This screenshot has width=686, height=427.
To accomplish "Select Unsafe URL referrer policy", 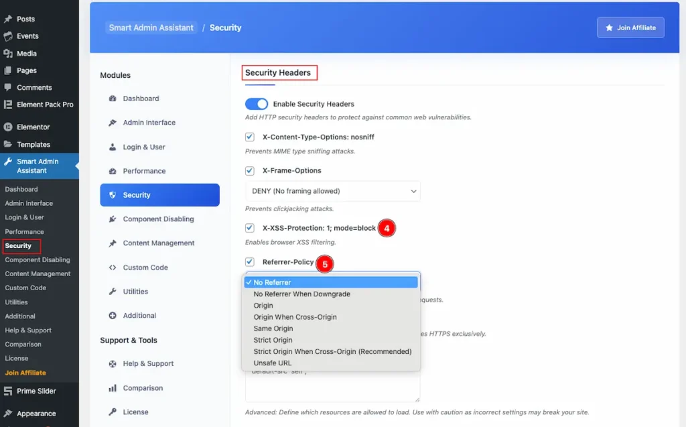I will click(331, 363).
